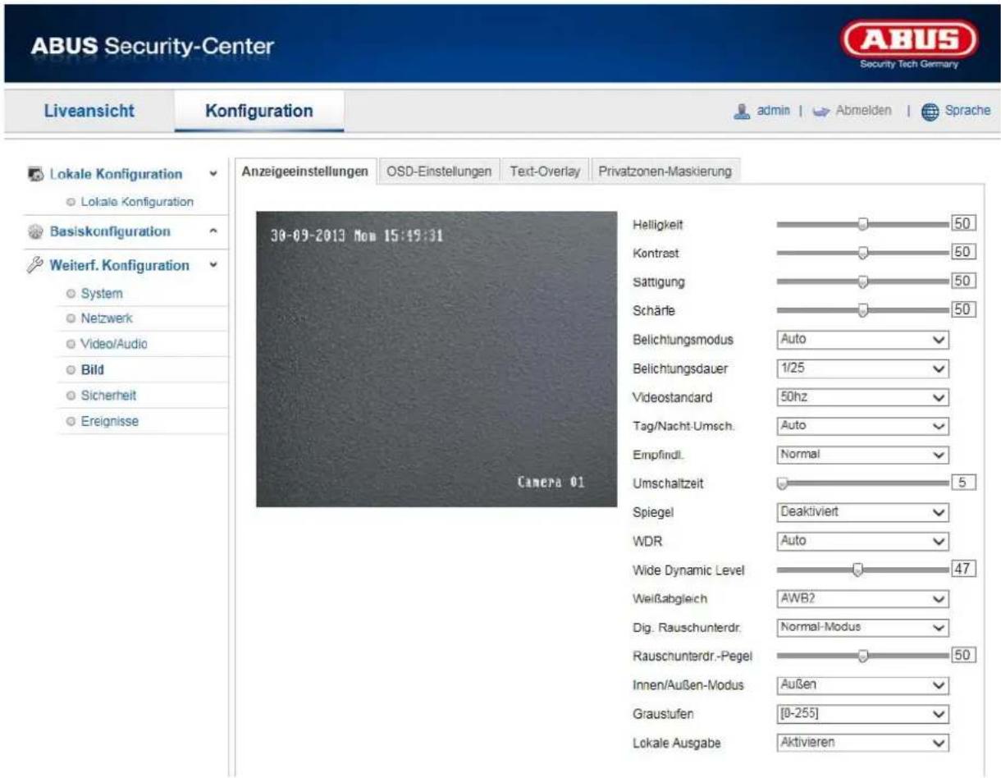This screenshot has width=1001, height=778.
Task: Open the Text-Overlay tab
Action: point(545,172)
